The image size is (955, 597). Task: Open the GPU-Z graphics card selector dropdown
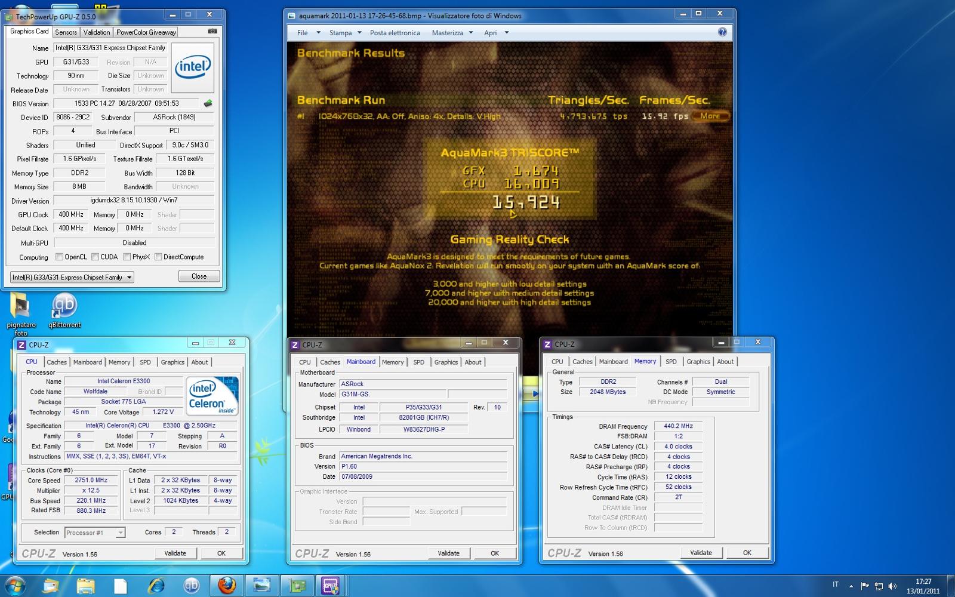coord(72,277)
